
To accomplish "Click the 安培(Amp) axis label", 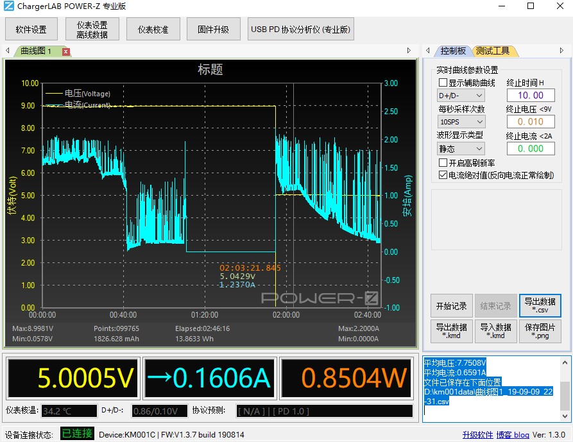I will tap(407, 196).
